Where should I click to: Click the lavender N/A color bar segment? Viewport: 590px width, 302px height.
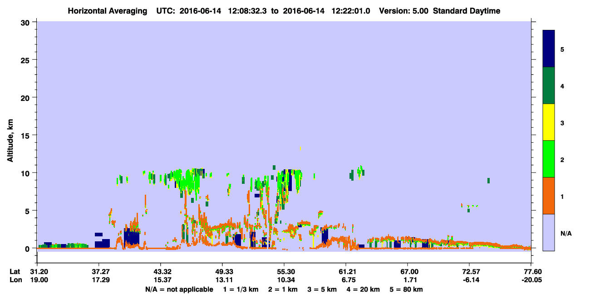pyautogui.click(x=549, y=232)
